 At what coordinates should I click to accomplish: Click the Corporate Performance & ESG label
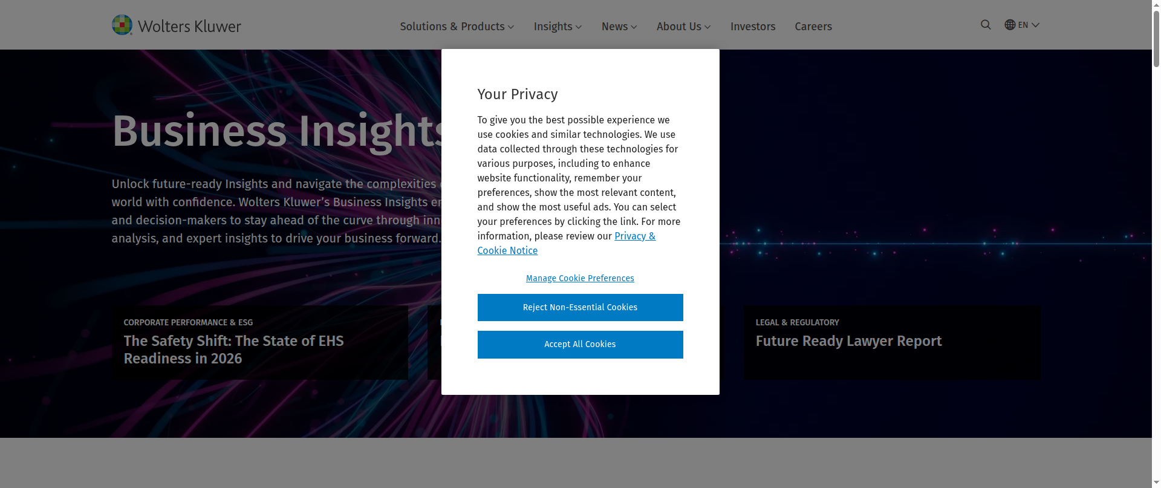[189, 322]
